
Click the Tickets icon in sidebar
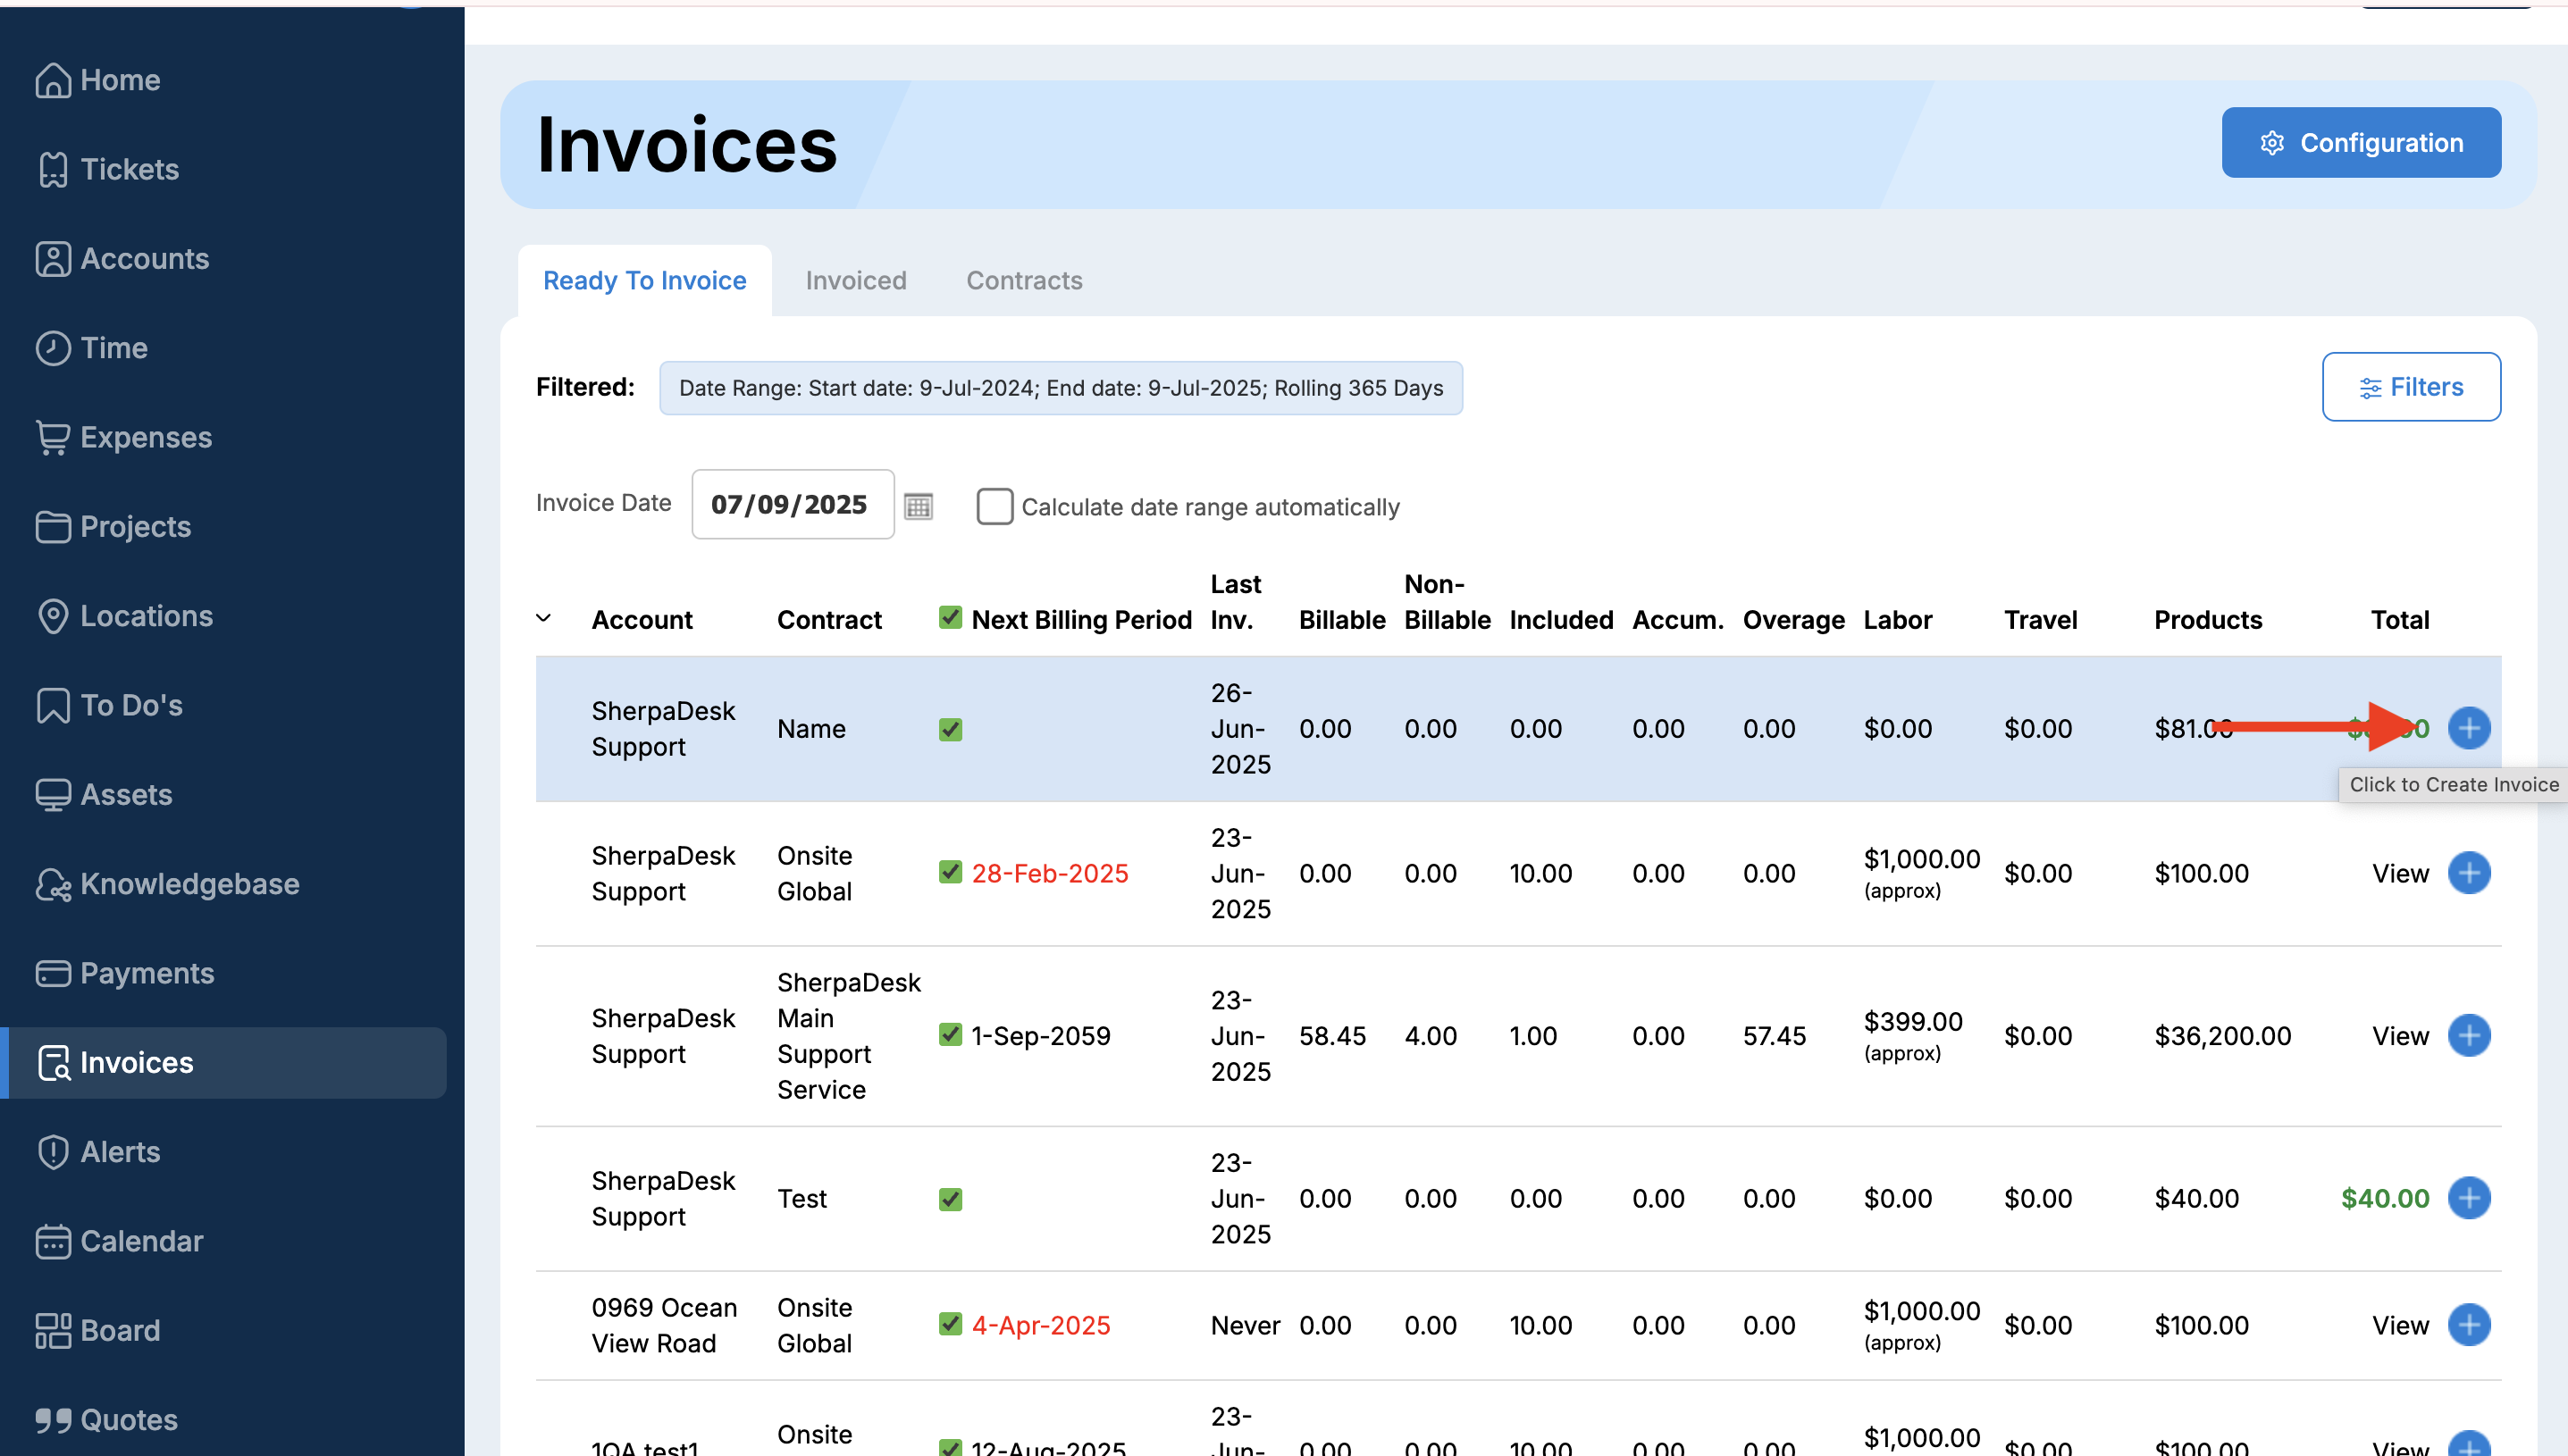tap(53, 169)
